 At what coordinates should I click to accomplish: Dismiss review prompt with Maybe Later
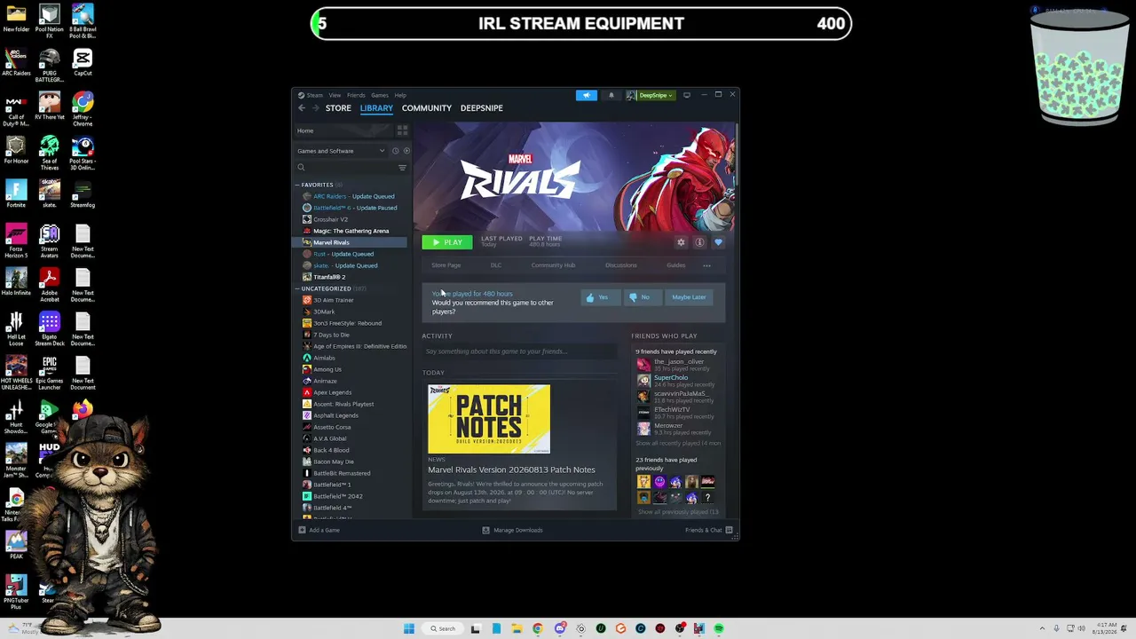pyautogui.click(x=689, y=297)
